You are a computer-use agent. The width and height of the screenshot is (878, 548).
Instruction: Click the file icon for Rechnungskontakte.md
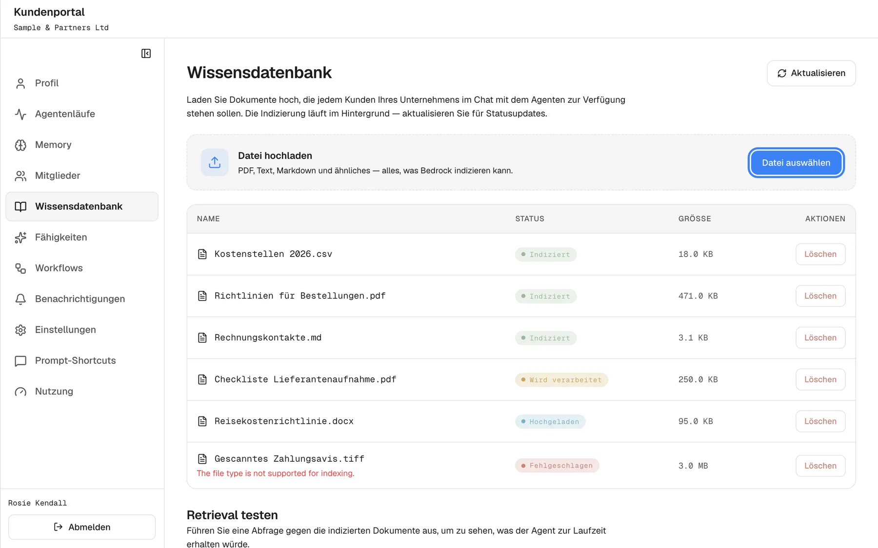[202, 338]
